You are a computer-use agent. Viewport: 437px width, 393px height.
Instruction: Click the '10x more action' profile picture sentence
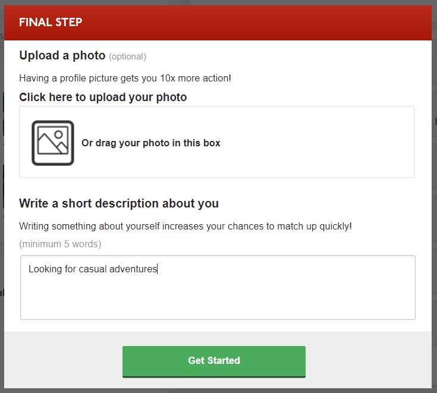125,78
